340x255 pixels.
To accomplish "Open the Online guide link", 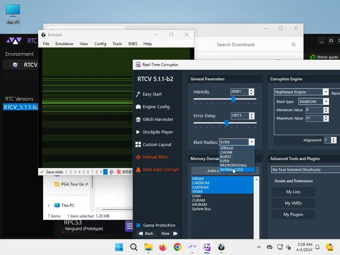I will point(324,57).
